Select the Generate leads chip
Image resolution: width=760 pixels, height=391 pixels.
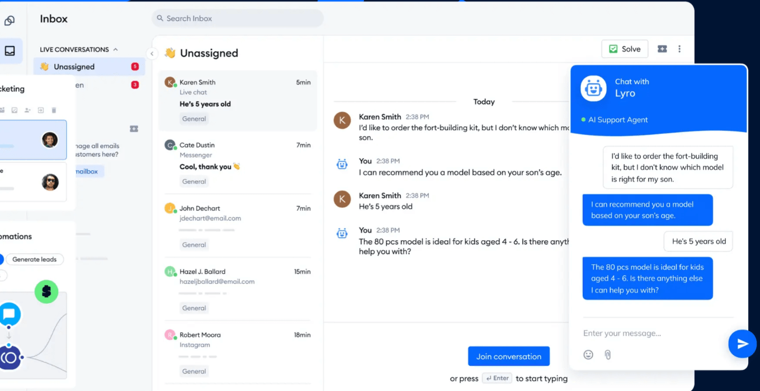(35, 259)
